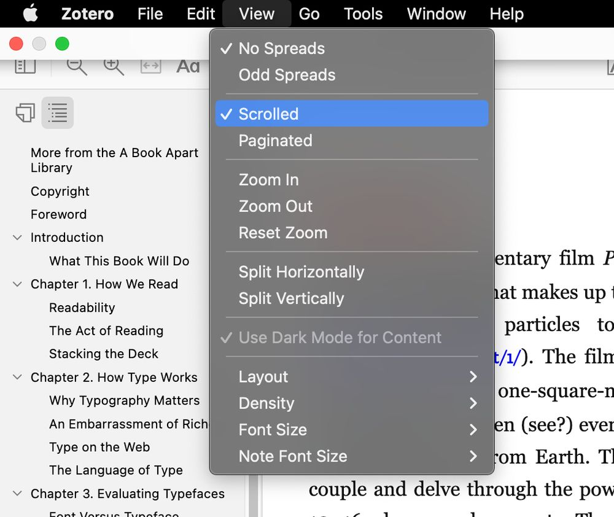Select the No Spreads option

click(x=281, y=49)
